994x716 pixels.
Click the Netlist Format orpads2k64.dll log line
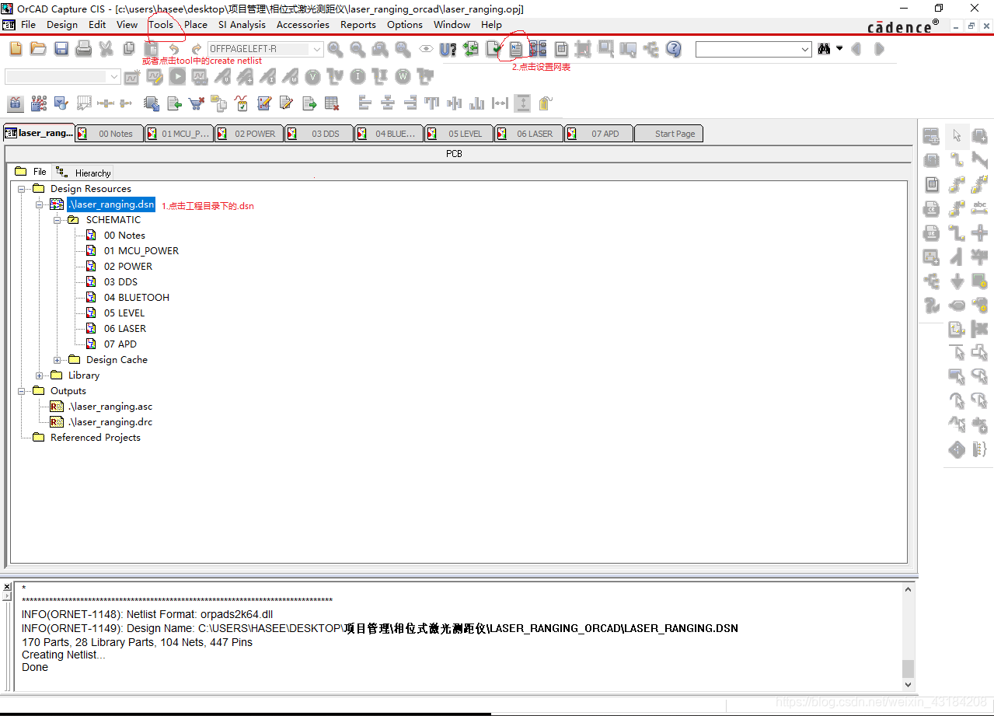147,614
